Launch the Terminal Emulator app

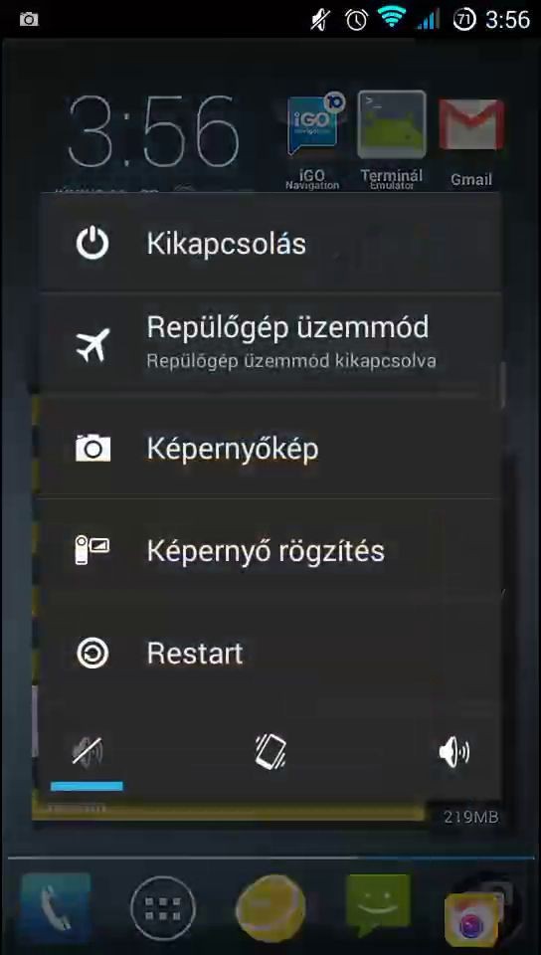click(x=391, y=140)
